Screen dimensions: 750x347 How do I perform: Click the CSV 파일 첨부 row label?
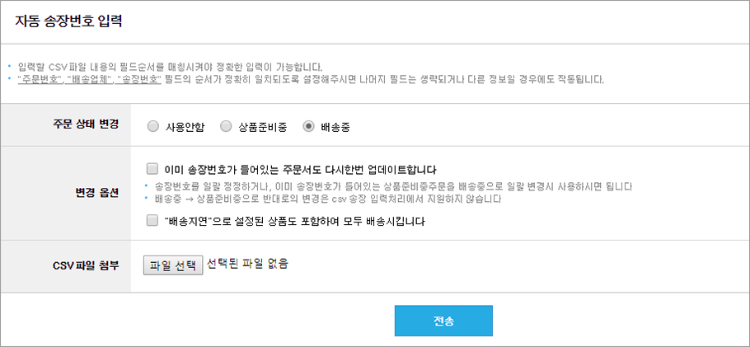[x=85, y=265]
